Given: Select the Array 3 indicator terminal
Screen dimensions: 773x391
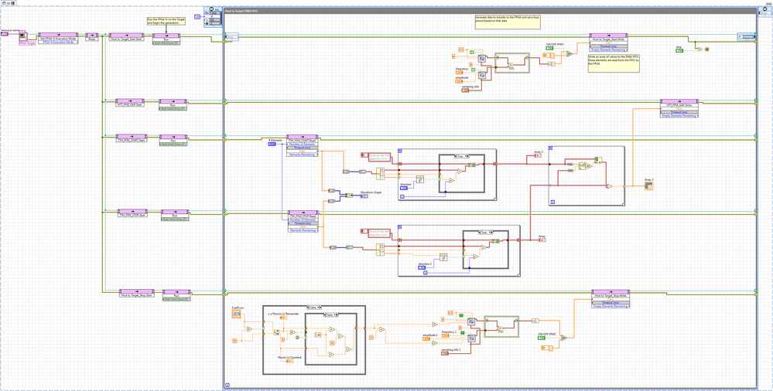Looking at the screenshot, I should click(x=648, y=187).
